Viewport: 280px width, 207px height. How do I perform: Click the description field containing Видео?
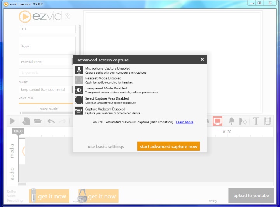tap(47, 46)
